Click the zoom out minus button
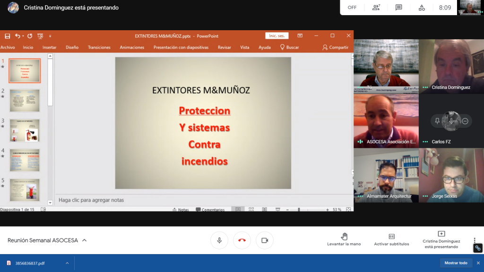 pos(287,210)
